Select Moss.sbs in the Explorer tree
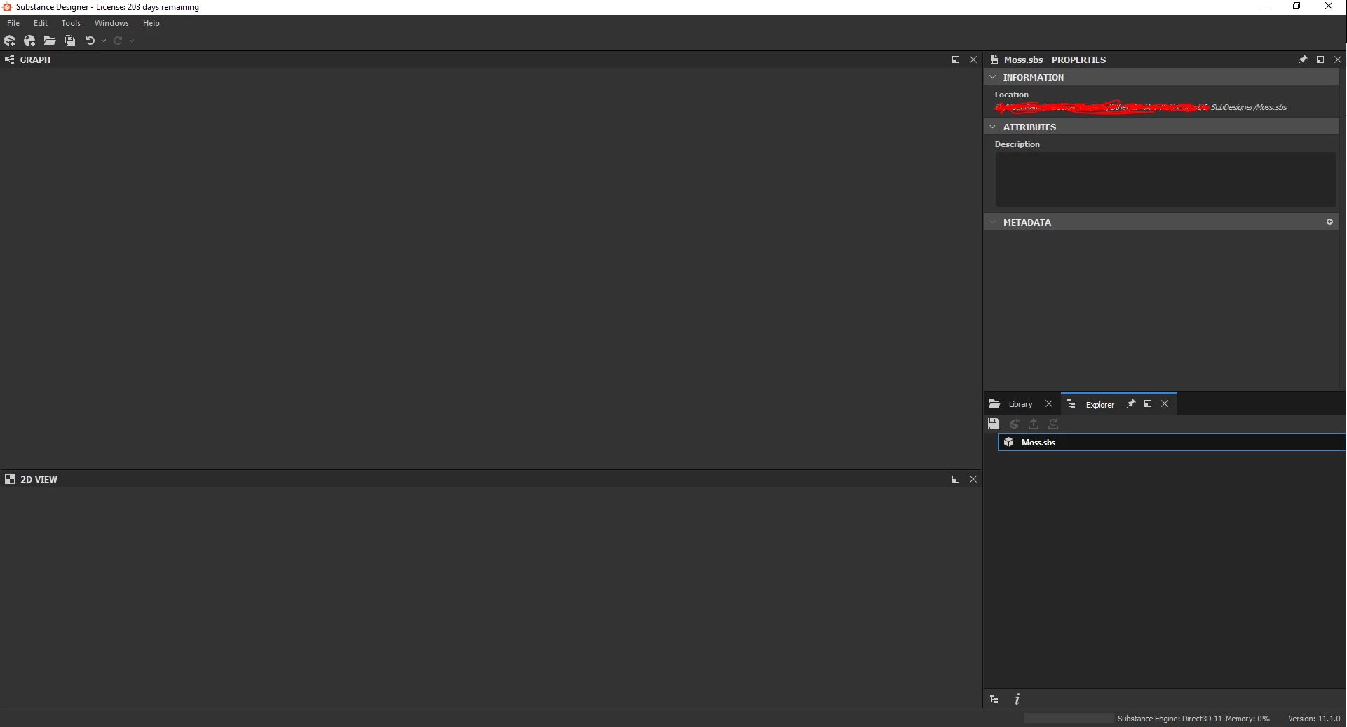1347x727 pixels. (1171, 442)
